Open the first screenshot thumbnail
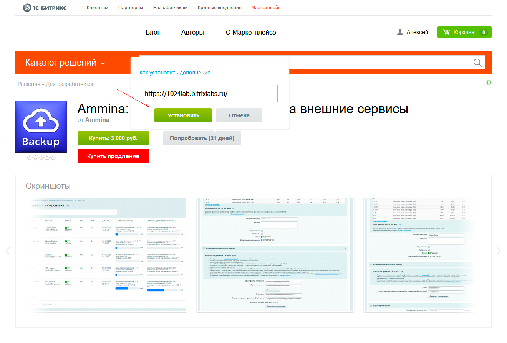Screen dimensions: 507x343 (109, 255)
